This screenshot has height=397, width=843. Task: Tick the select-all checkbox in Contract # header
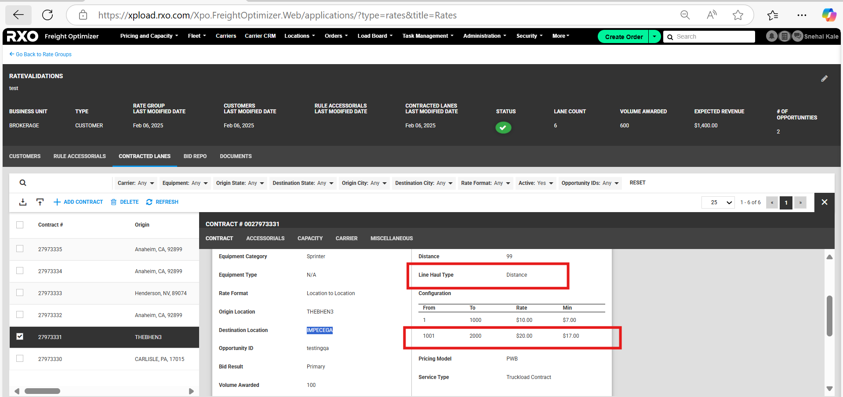coord(20,225)
